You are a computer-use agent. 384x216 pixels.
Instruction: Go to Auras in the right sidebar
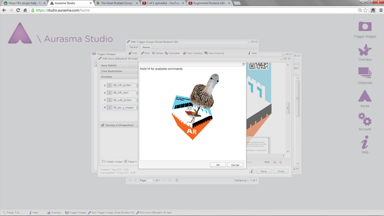coord(364,97)
